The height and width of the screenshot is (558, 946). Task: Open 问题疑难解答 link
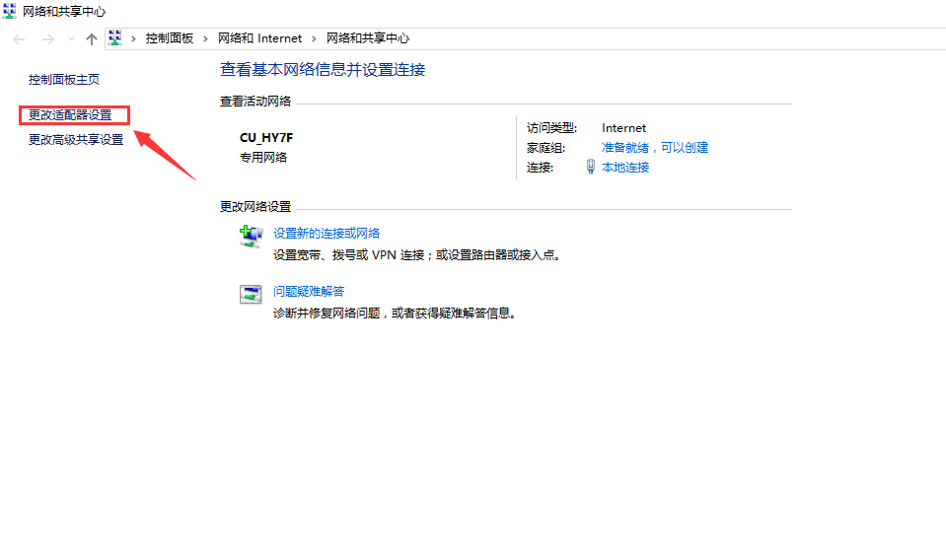(x=309, y=292)
